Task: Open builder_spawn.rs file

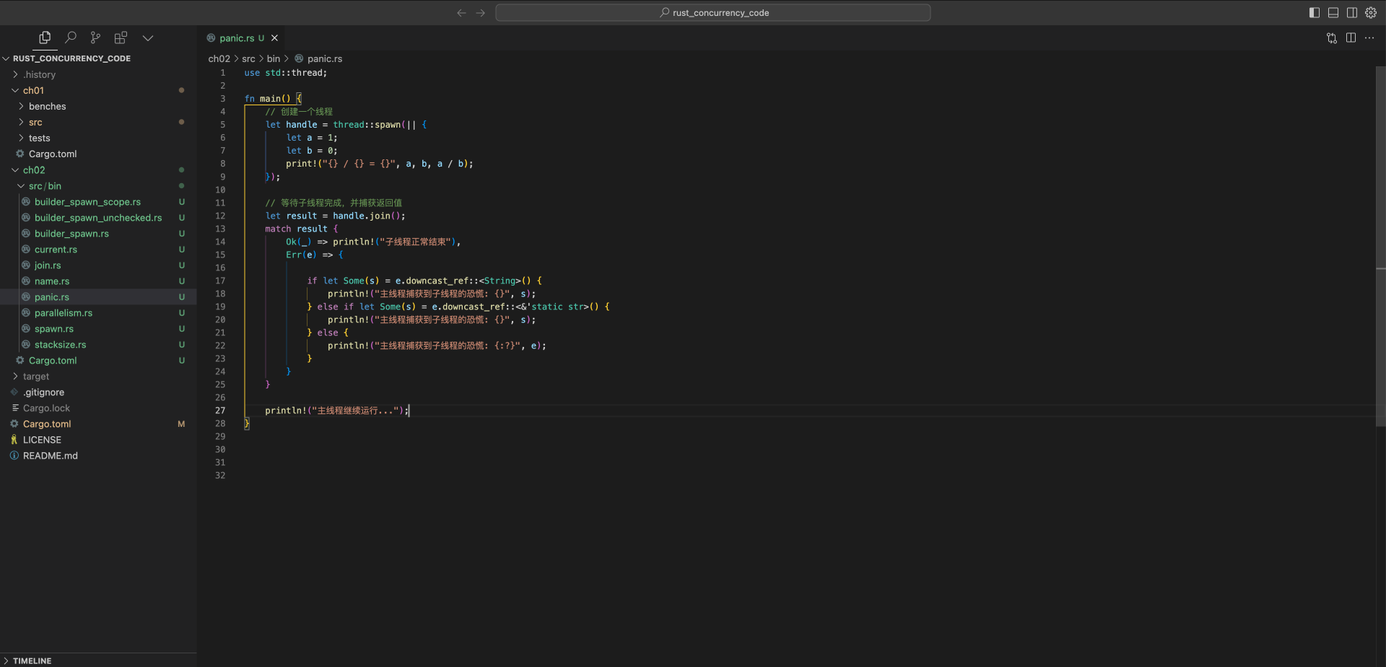Action: 98,234
